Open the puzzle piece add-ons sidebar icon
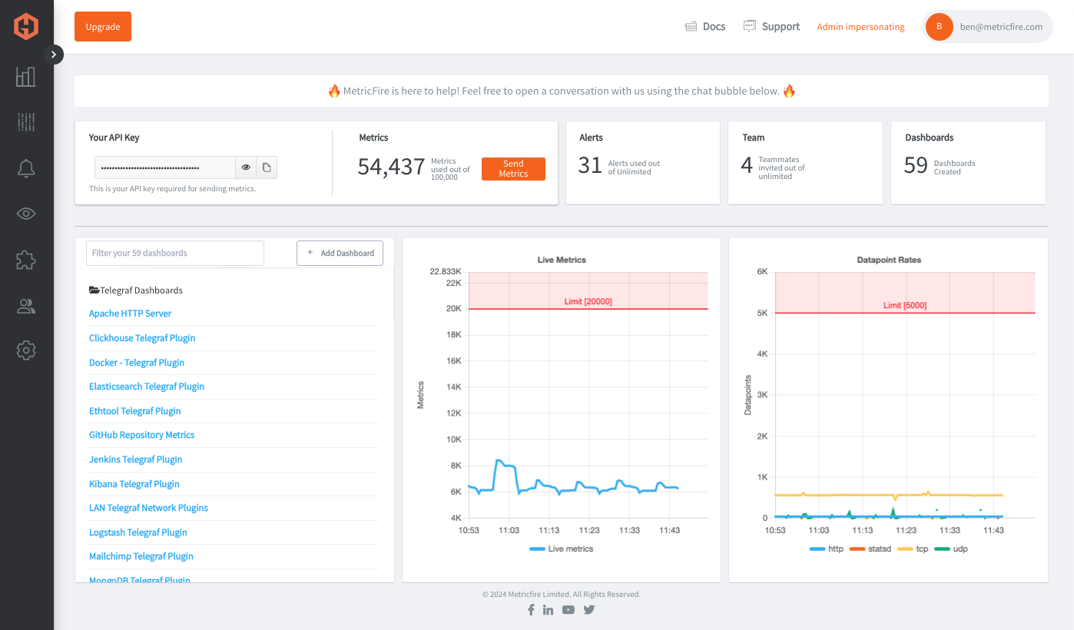Image resolution: width=1074 pixels, height=630 pixels. (26, 260)
